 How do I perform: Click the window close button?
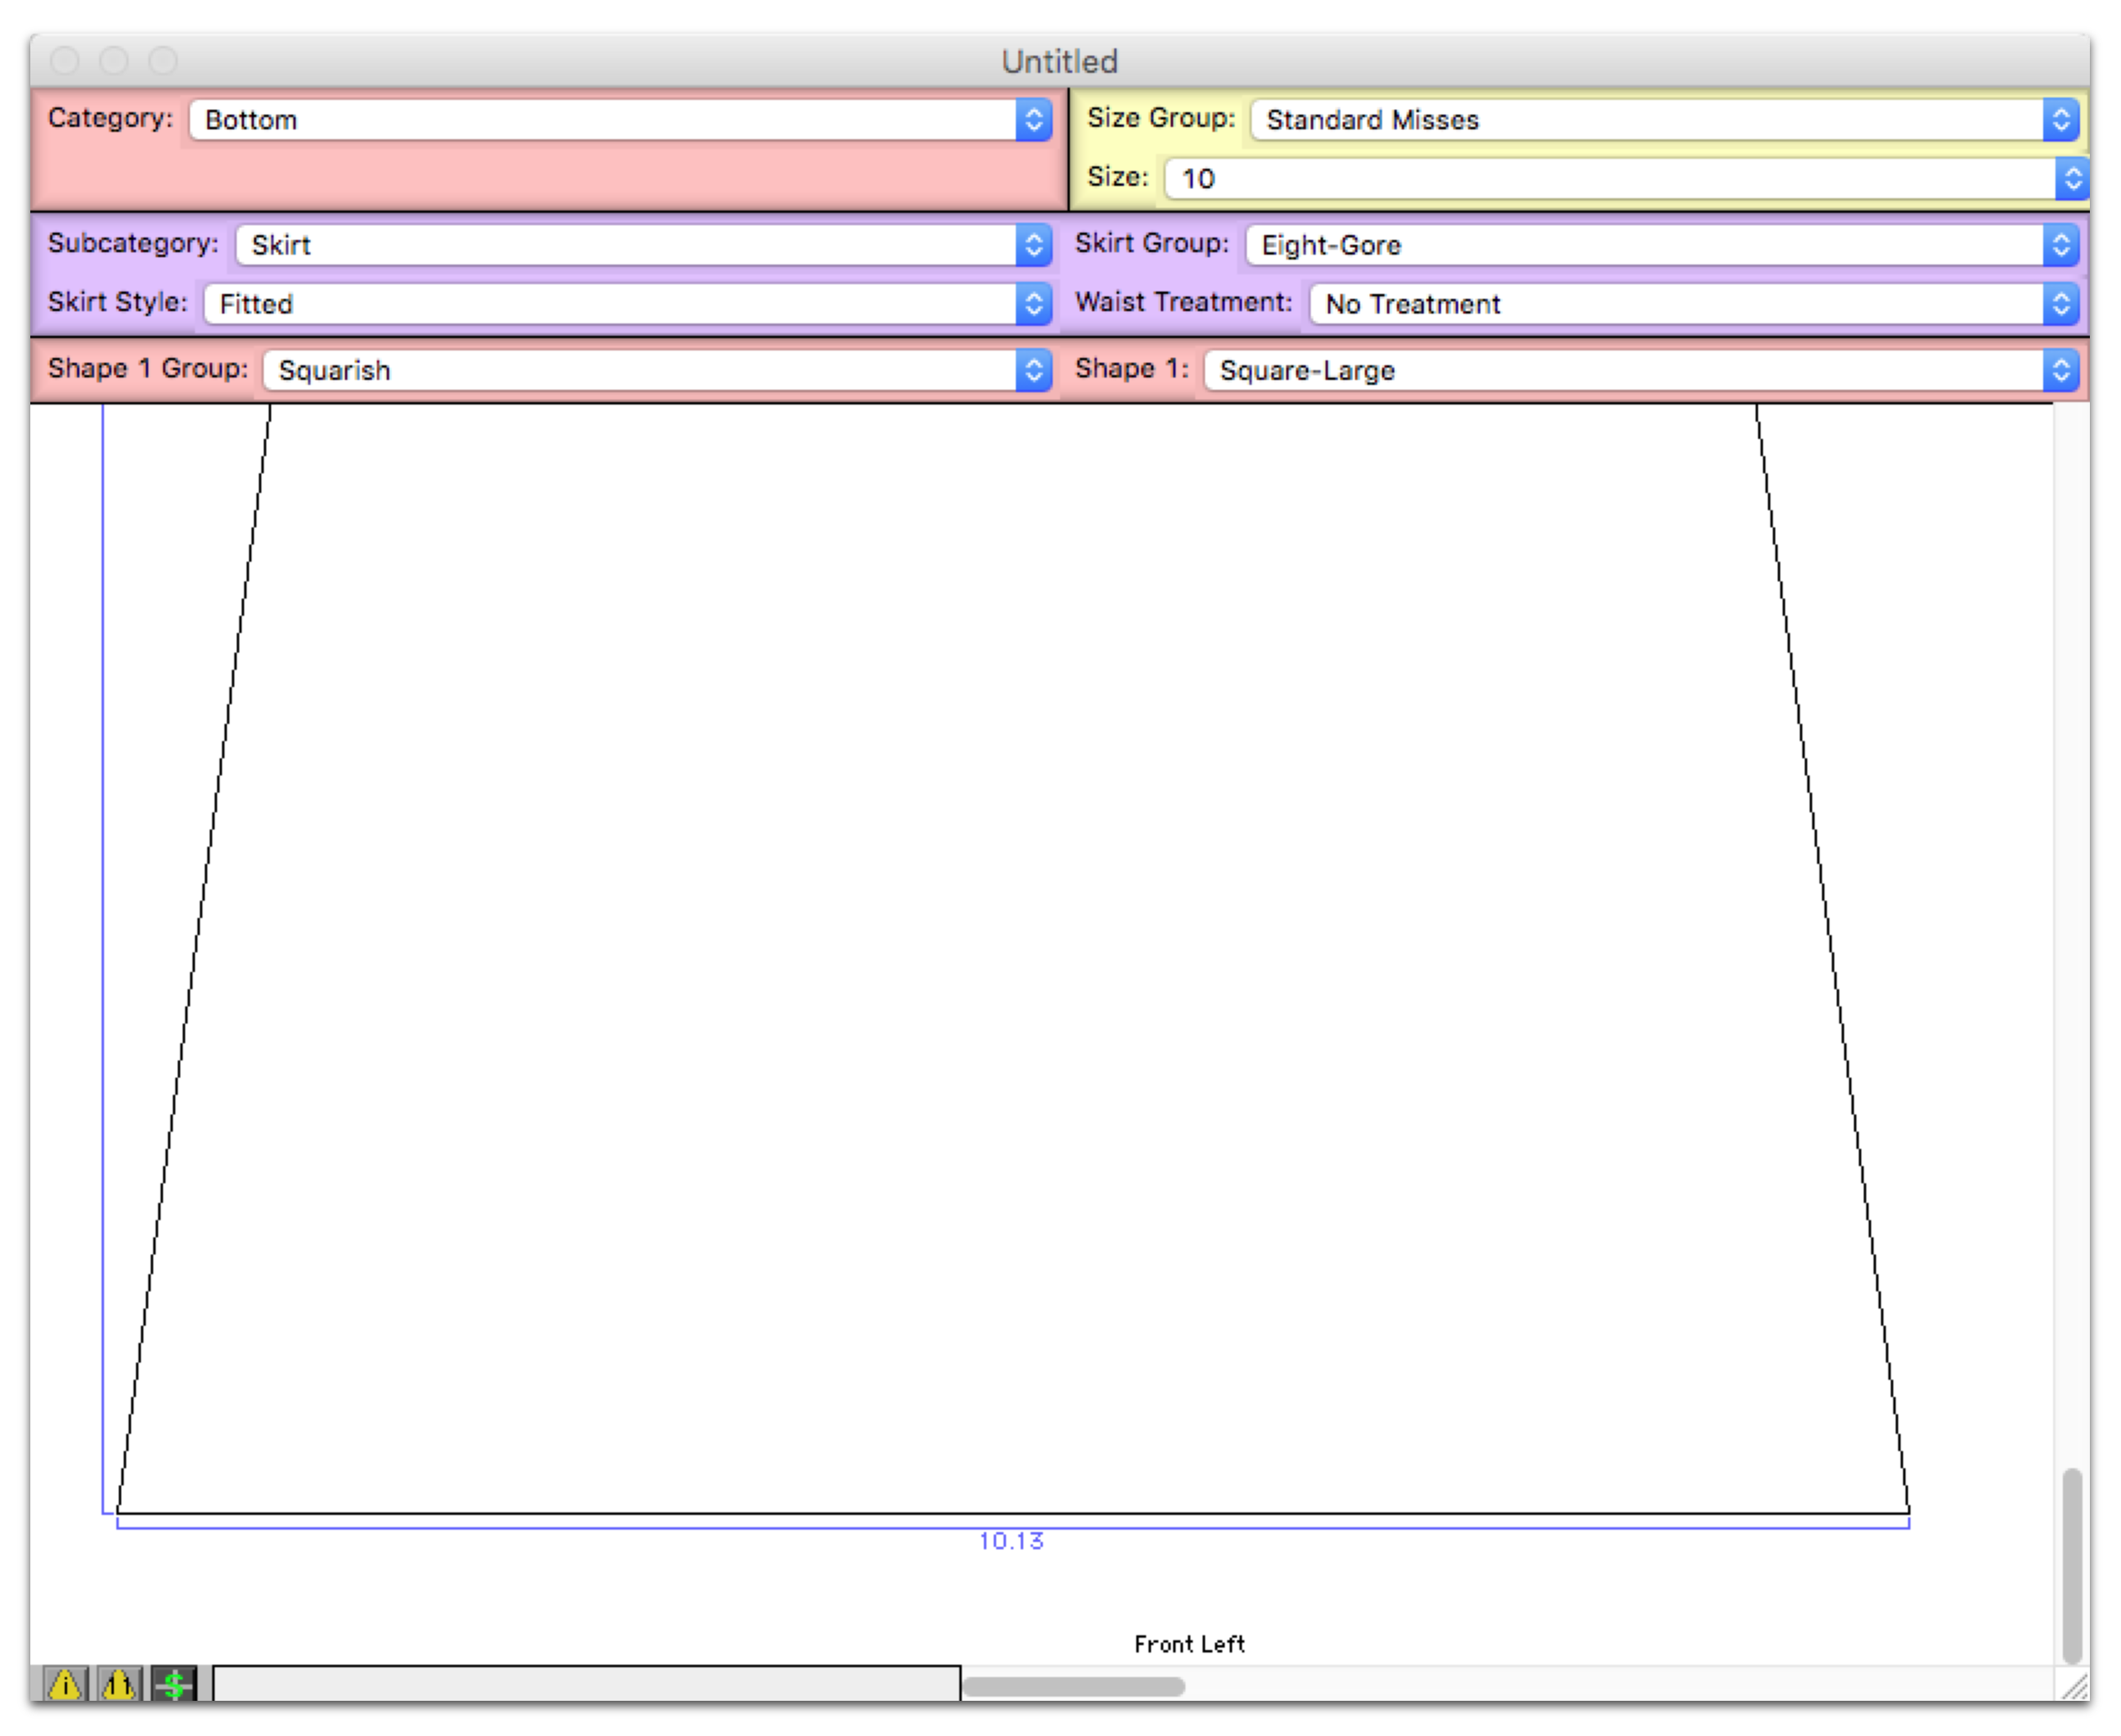point(65,61)
